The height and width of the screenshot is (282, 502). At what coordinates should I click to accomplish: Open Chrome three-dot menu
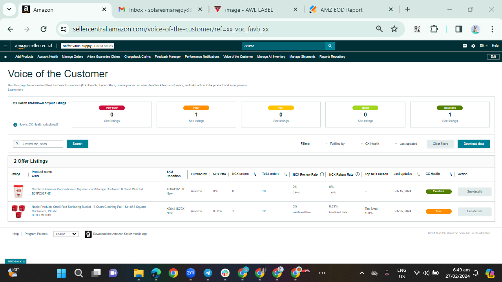click(x=492, y=29)
